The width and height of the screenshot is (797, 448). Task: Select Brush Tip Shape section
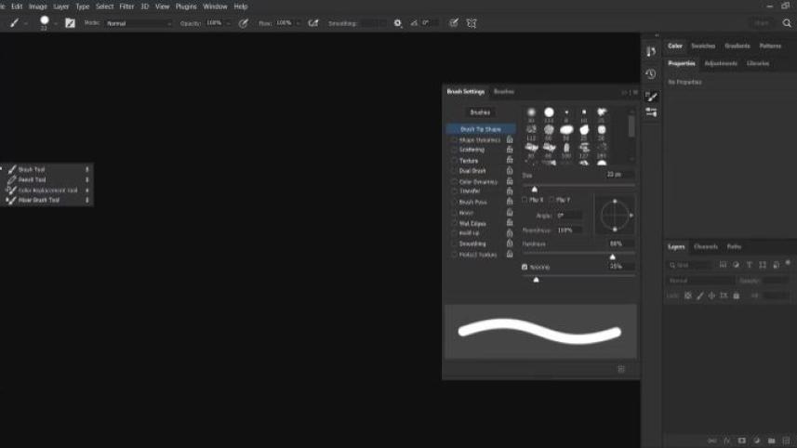pos(480,129)
